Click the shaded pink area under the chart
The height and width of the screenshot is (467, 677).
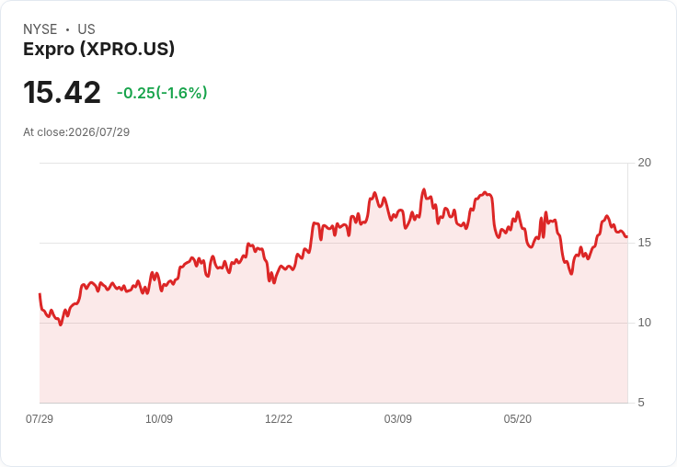pos(333,346)
